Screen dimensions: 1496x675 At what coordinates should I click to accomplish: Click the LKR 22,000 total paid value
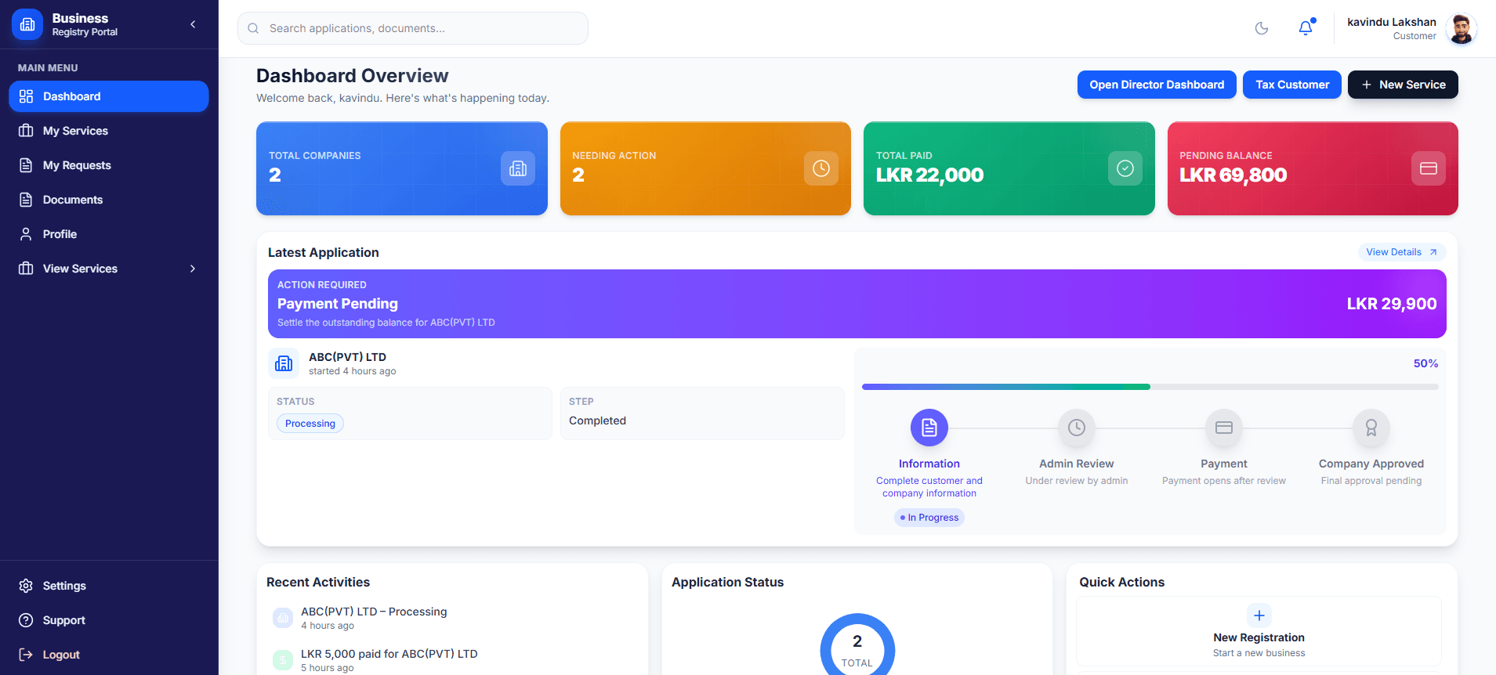[x=929, y=175]
